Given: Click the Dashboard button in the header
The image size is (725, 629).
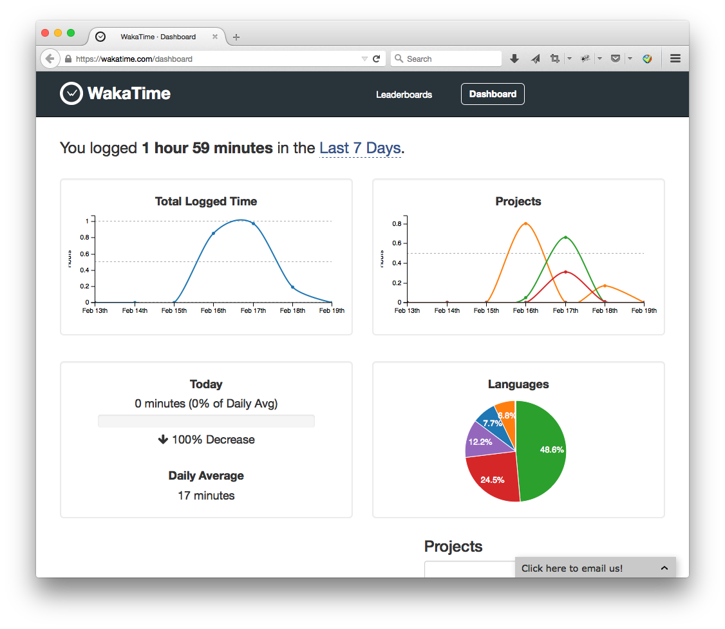Looking at the screenshot, I should [493, 94].
